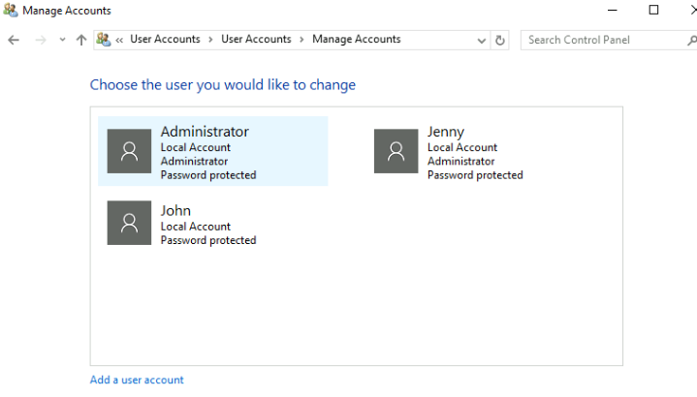
Task: Click 'Choose the user you would like to change' heading
Action: [223, 85]
